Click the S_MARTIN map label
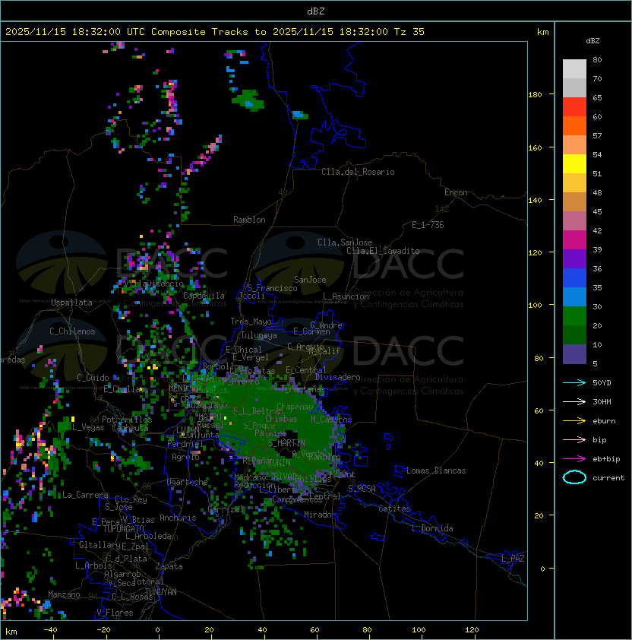Image resolution: width=632 pixels, height=640 pixels. coord(287,442)
